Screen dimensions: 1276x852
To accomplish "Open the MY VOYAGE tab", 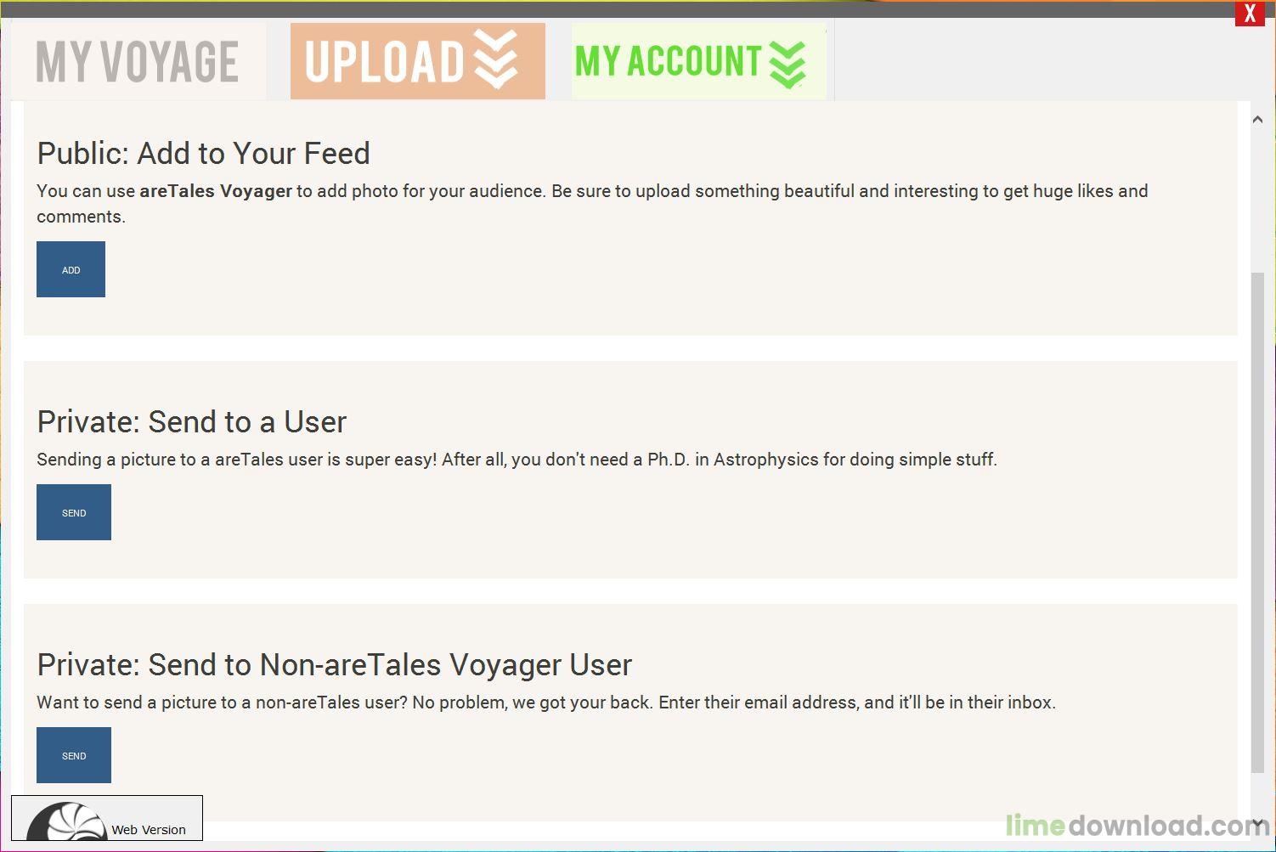I will coord(138,61).
